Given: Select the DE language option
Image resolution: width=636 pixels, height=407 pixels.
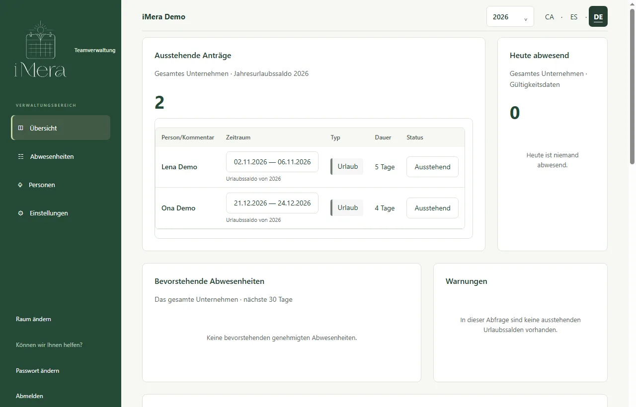Looking at the screenshot, I should click(598, 16).
